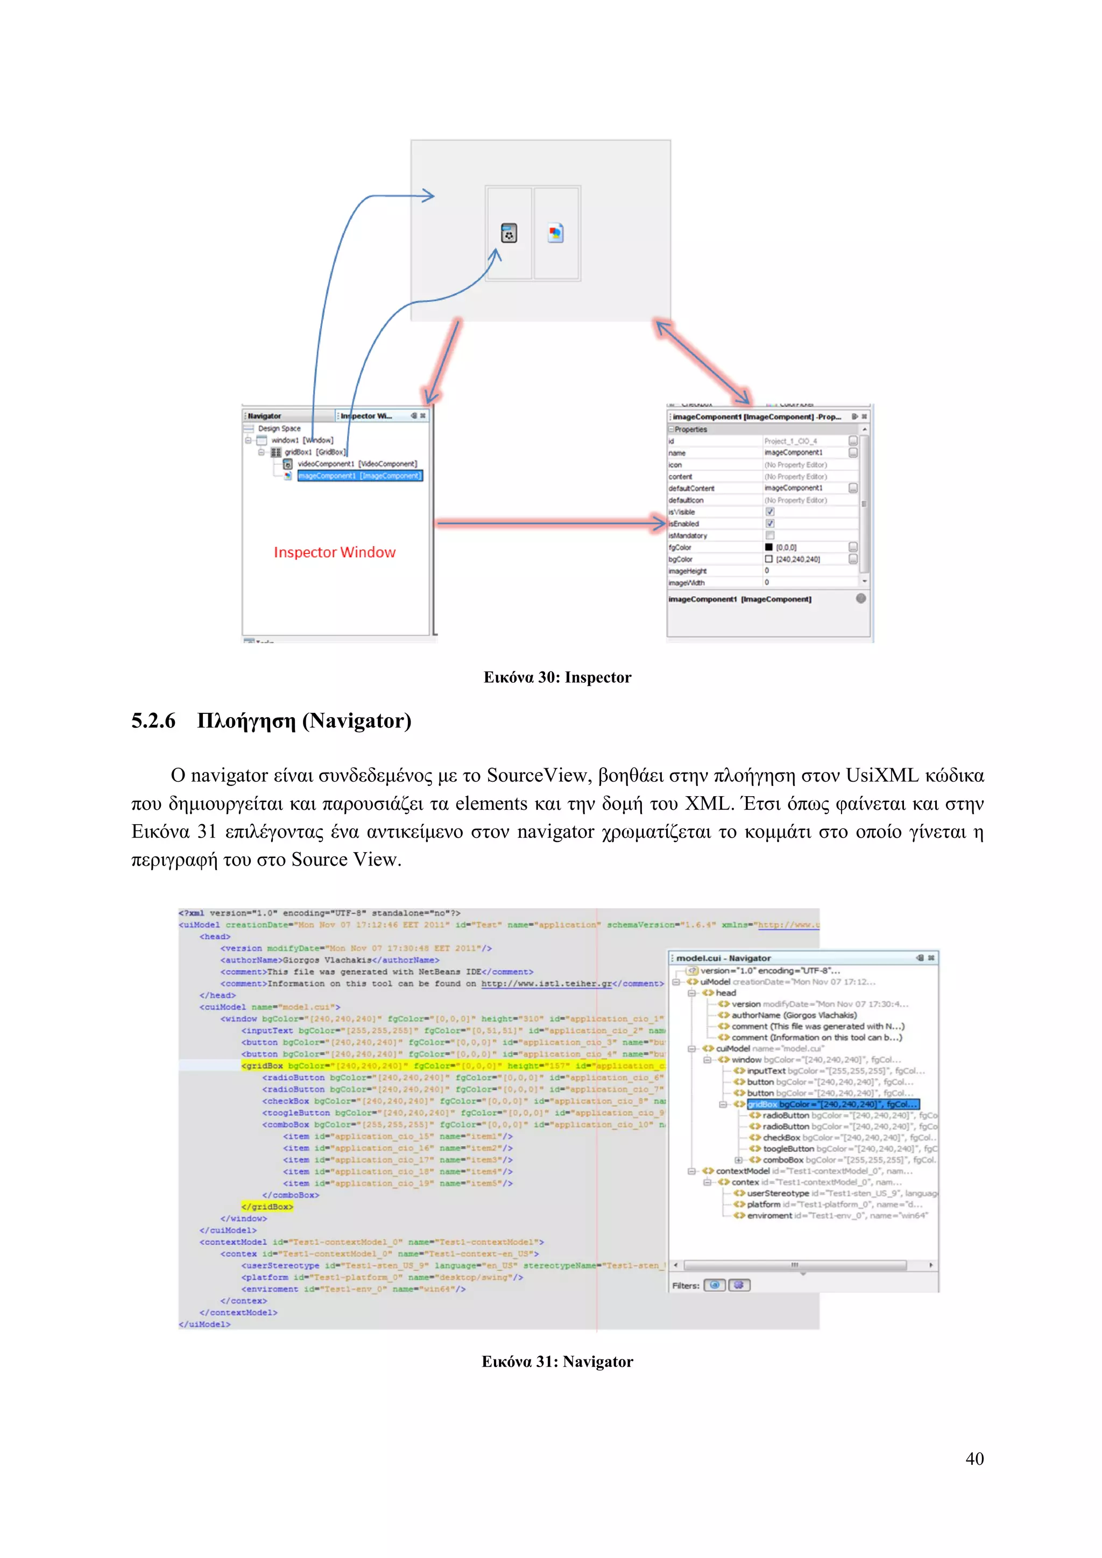Image resolution: width=1102 pixels, height=1558 pixels.
Task: Select videoComponent1 node icon in Inspector tree
Action: pos(288,464)
